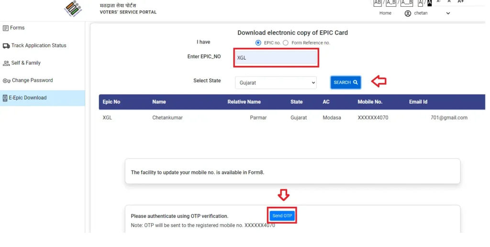Focus the Enter EPIC_NO input field
Image resolution: width=490 pixels, height=247 pixels.
pyautogui.click(x=276, y=58)
